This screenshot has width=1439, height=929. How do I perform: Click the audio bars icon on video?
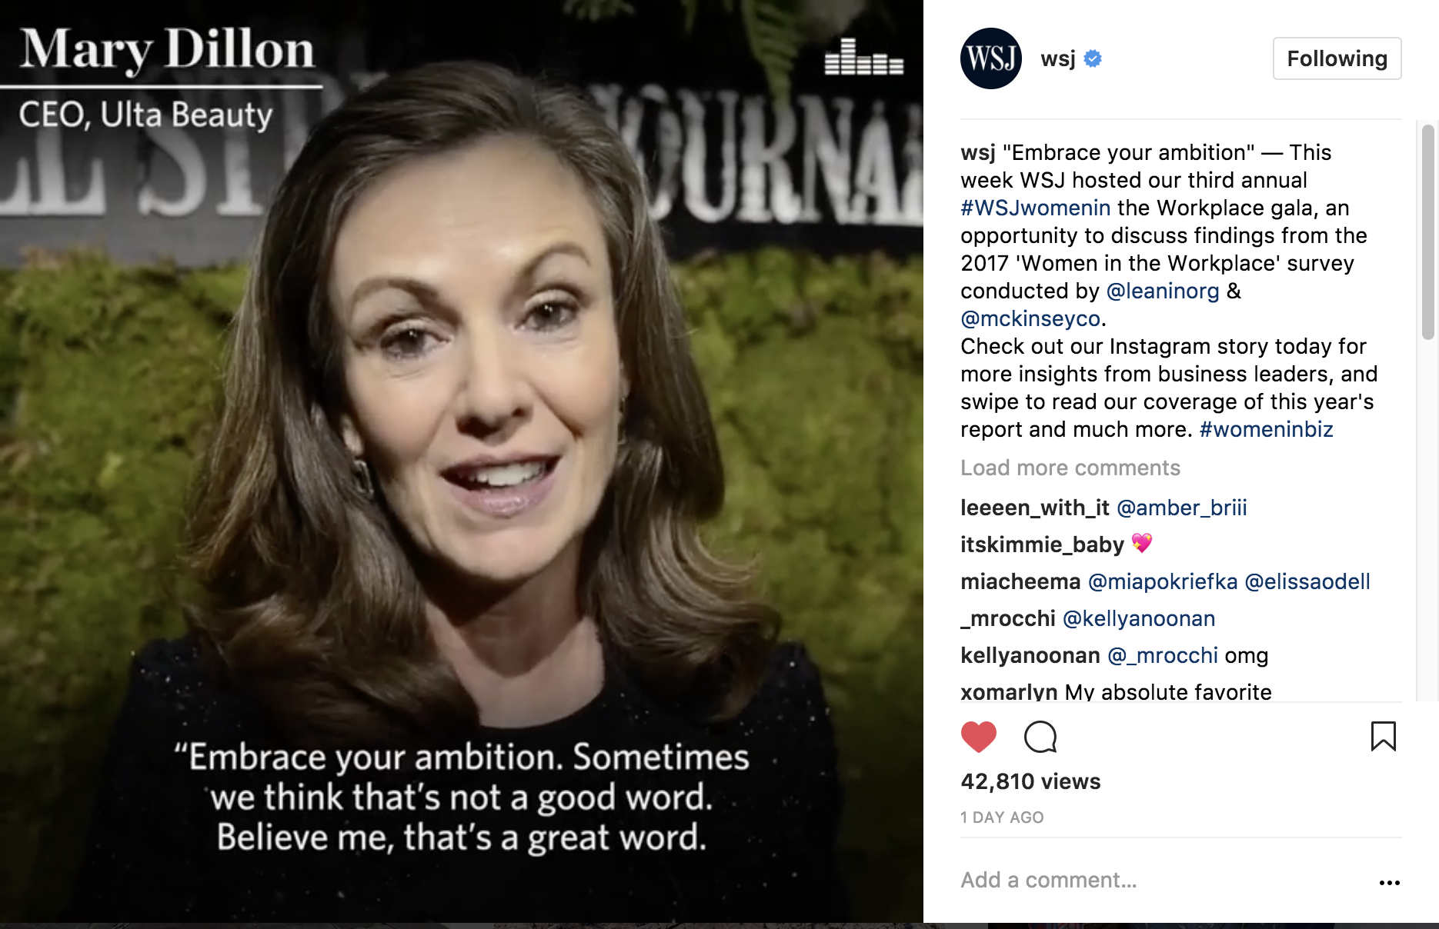863,57
